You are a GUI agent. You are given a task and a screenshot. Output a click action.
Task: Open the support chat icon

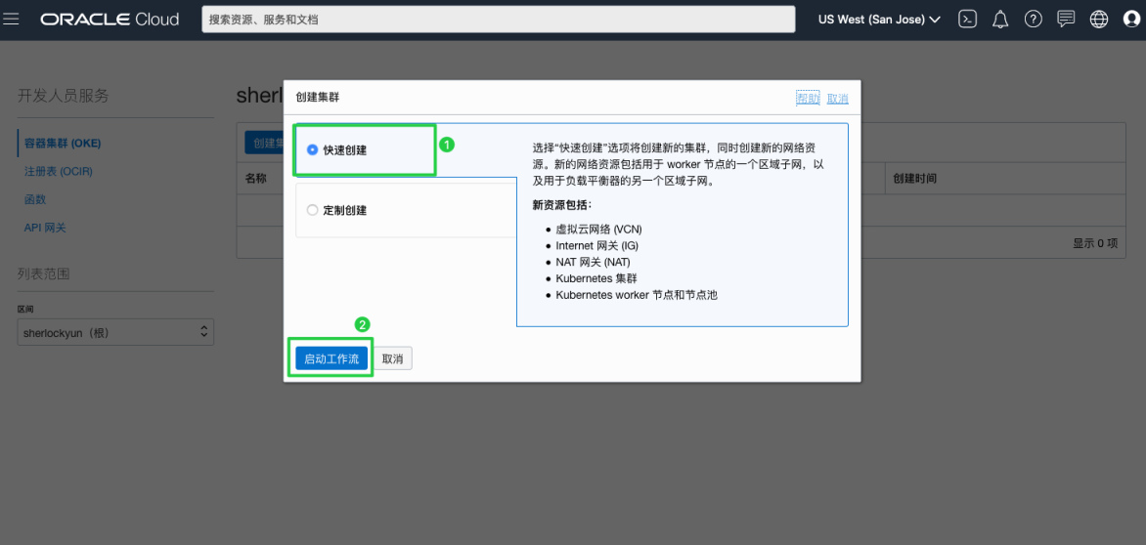tap(1067, 20)
